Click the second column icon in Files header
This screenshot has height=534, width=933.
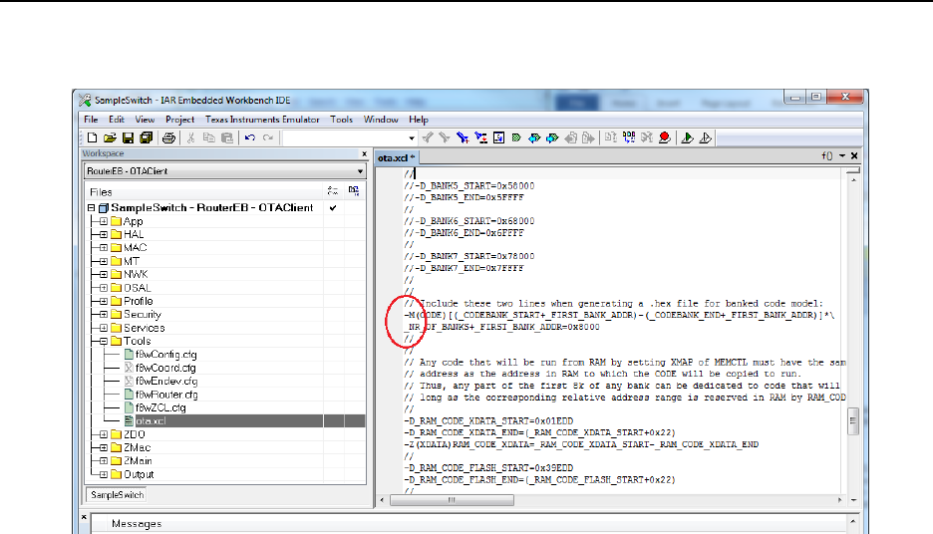pyautogui.click(x=354, y=191)
